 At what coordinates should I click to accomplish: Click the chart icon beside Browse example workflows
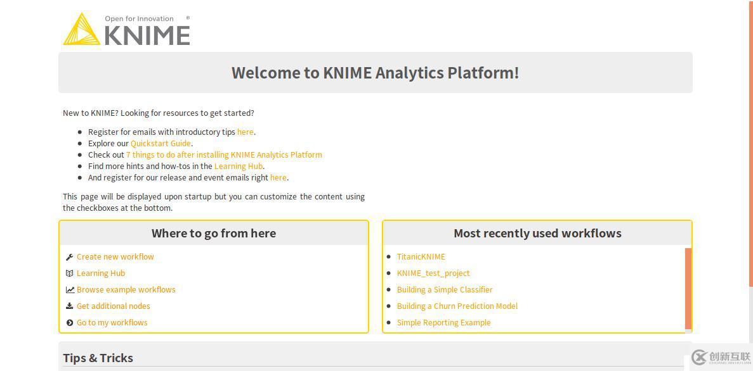[69, 290]
